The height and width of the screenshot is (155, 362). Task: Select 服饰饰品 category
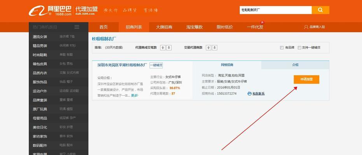[x=40, y=82]
